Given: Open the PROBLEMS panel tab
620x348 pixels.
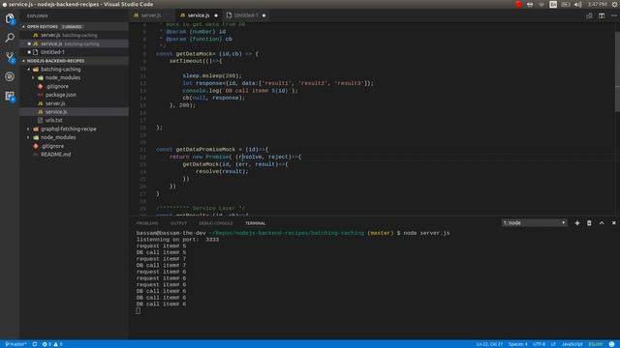Looking at the screenshot, I should tap(147, 223).
